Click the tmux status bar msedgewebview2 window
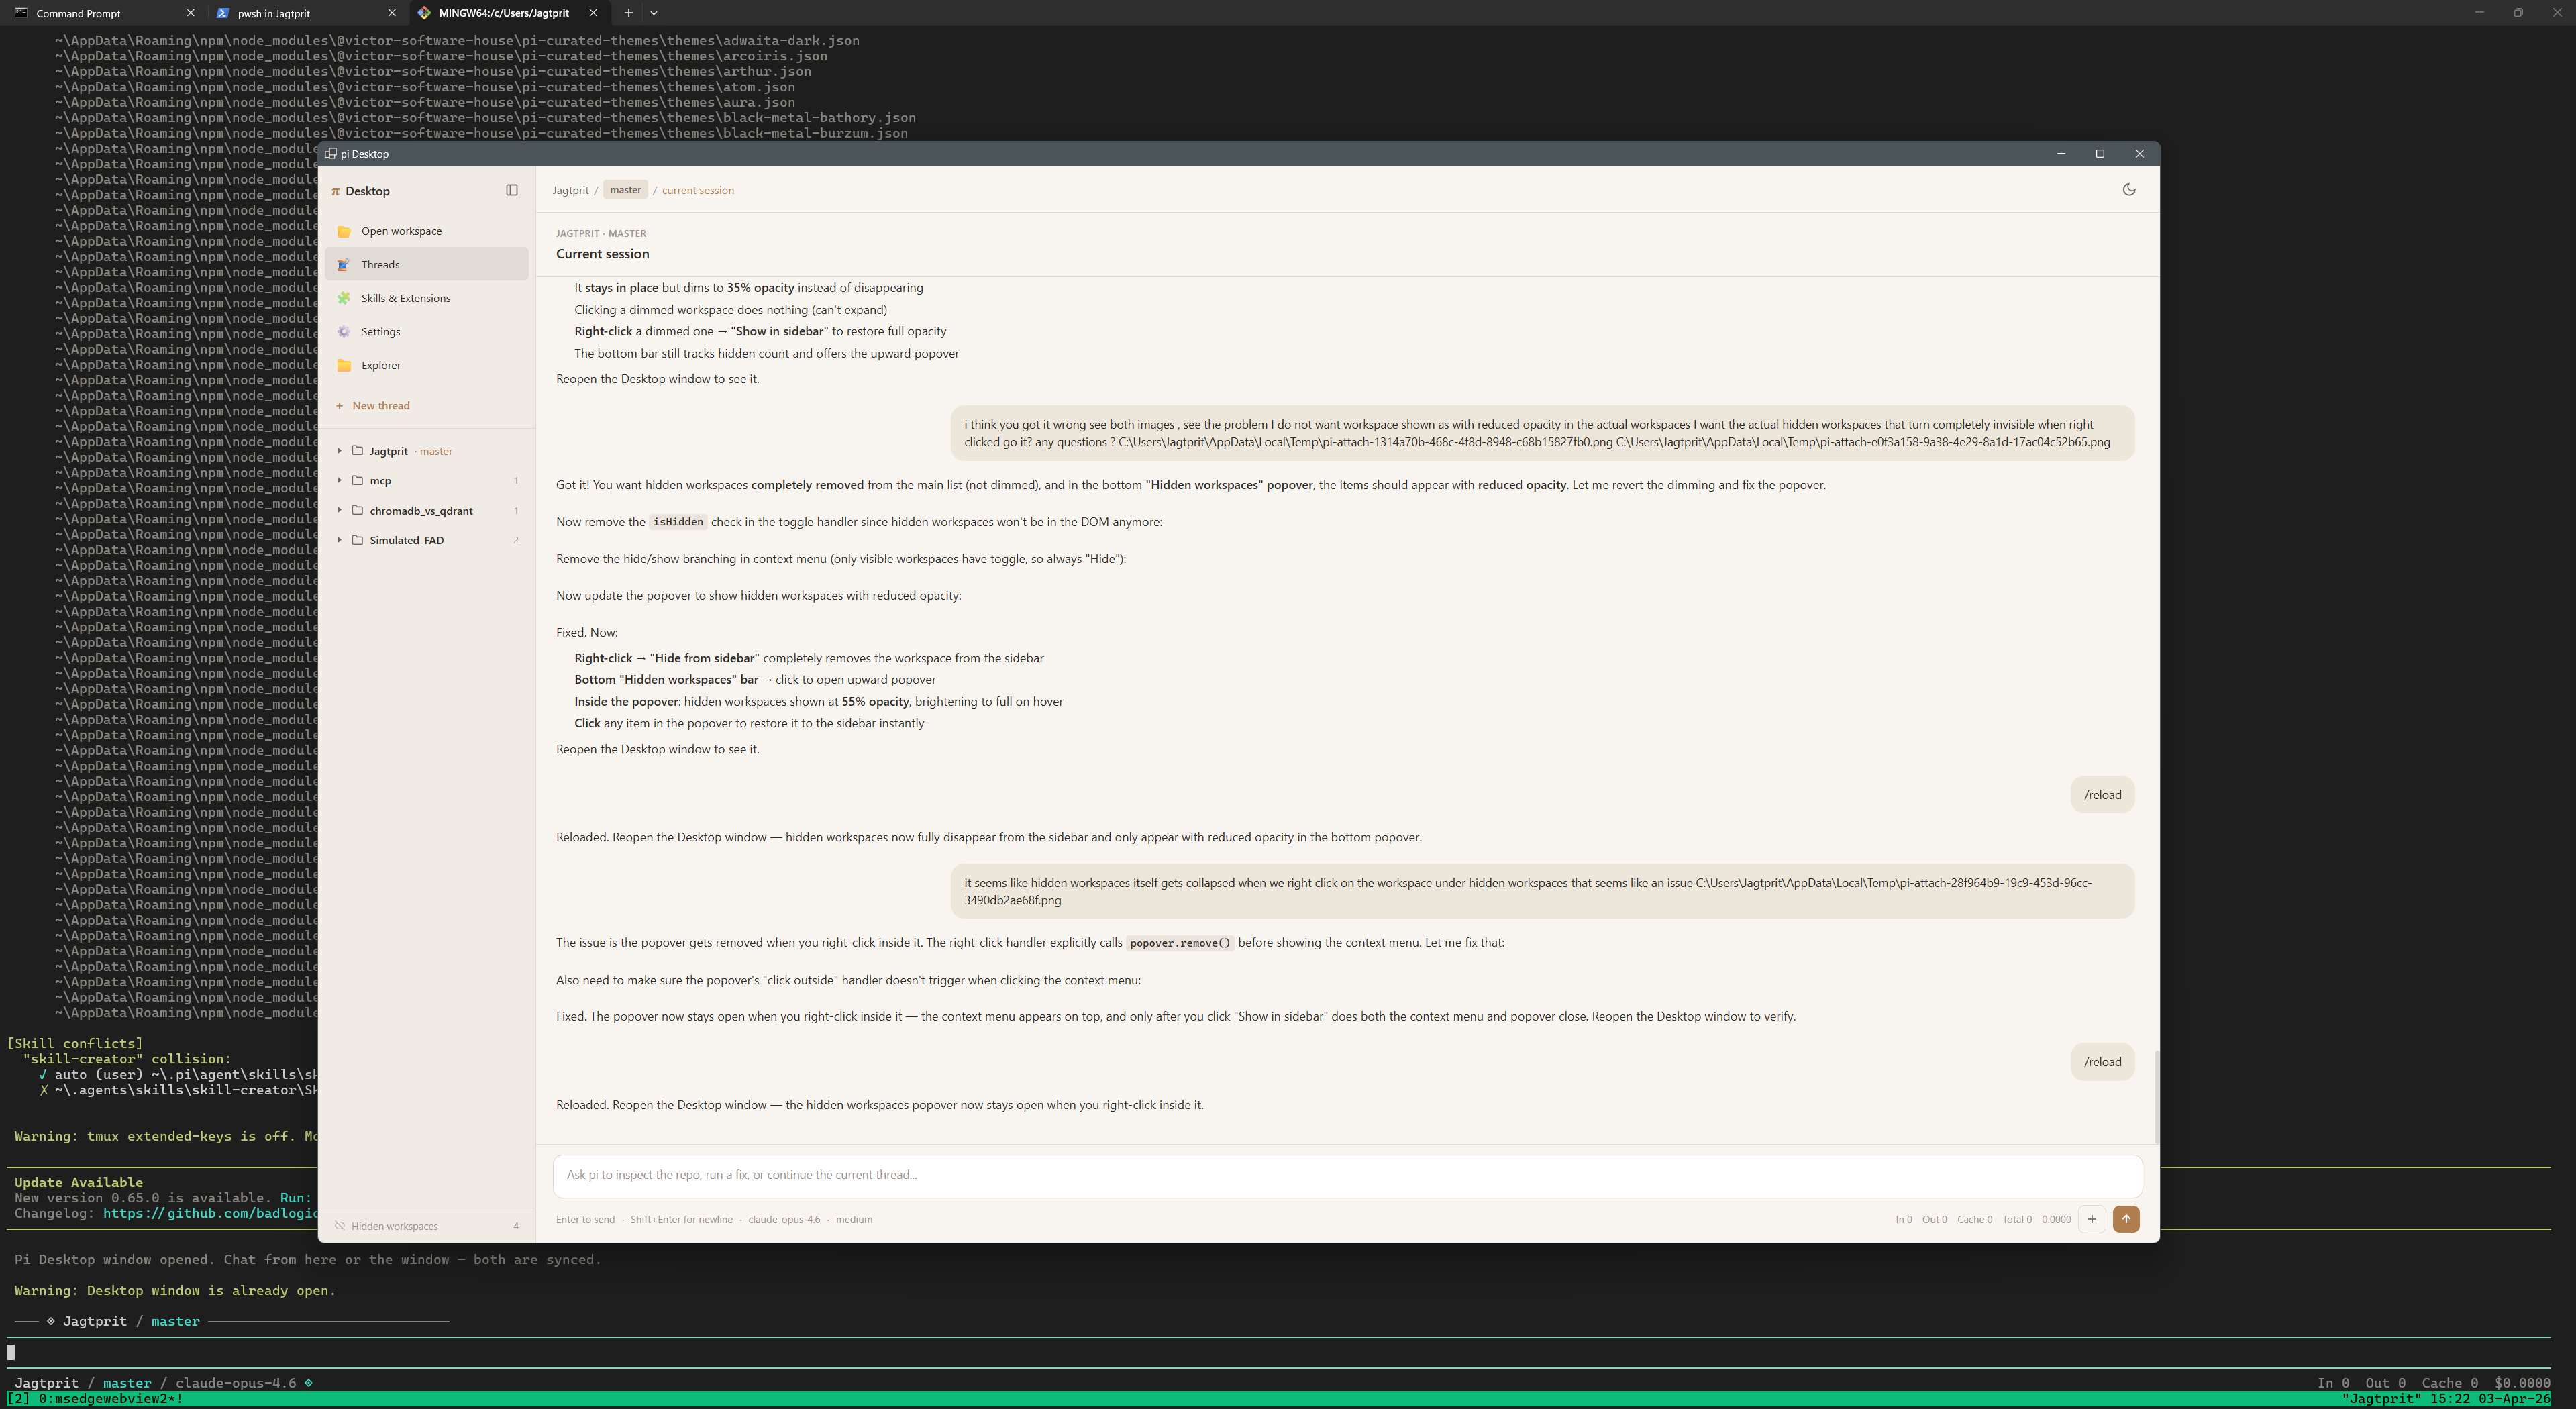Viewport: 2576px width, 1409px height. click(x=110, y=1399)
